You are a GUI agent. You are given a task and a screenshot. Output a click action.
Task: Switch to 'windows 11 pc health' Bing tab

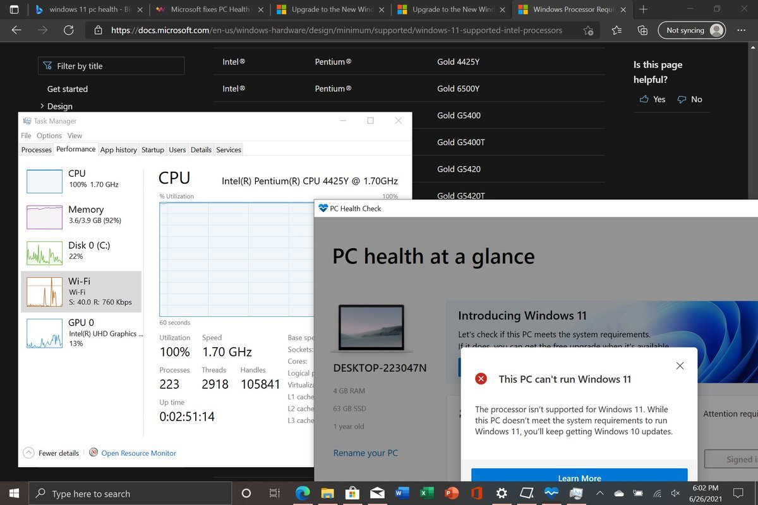(x=88, y=9)
